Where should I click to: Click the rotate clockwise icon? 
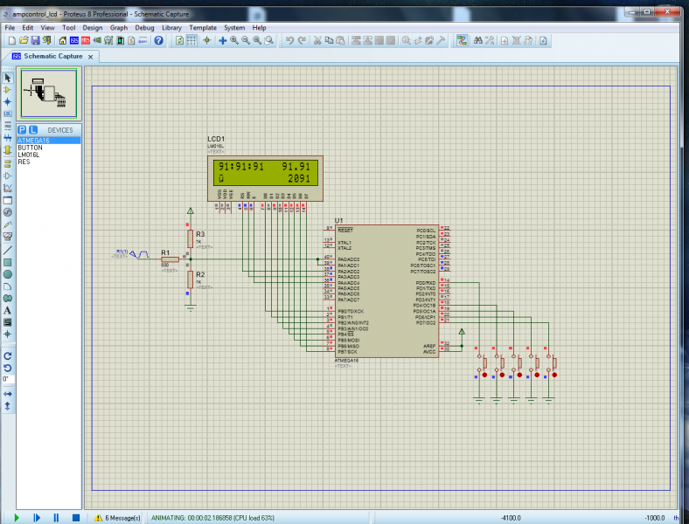pos(8,355)
